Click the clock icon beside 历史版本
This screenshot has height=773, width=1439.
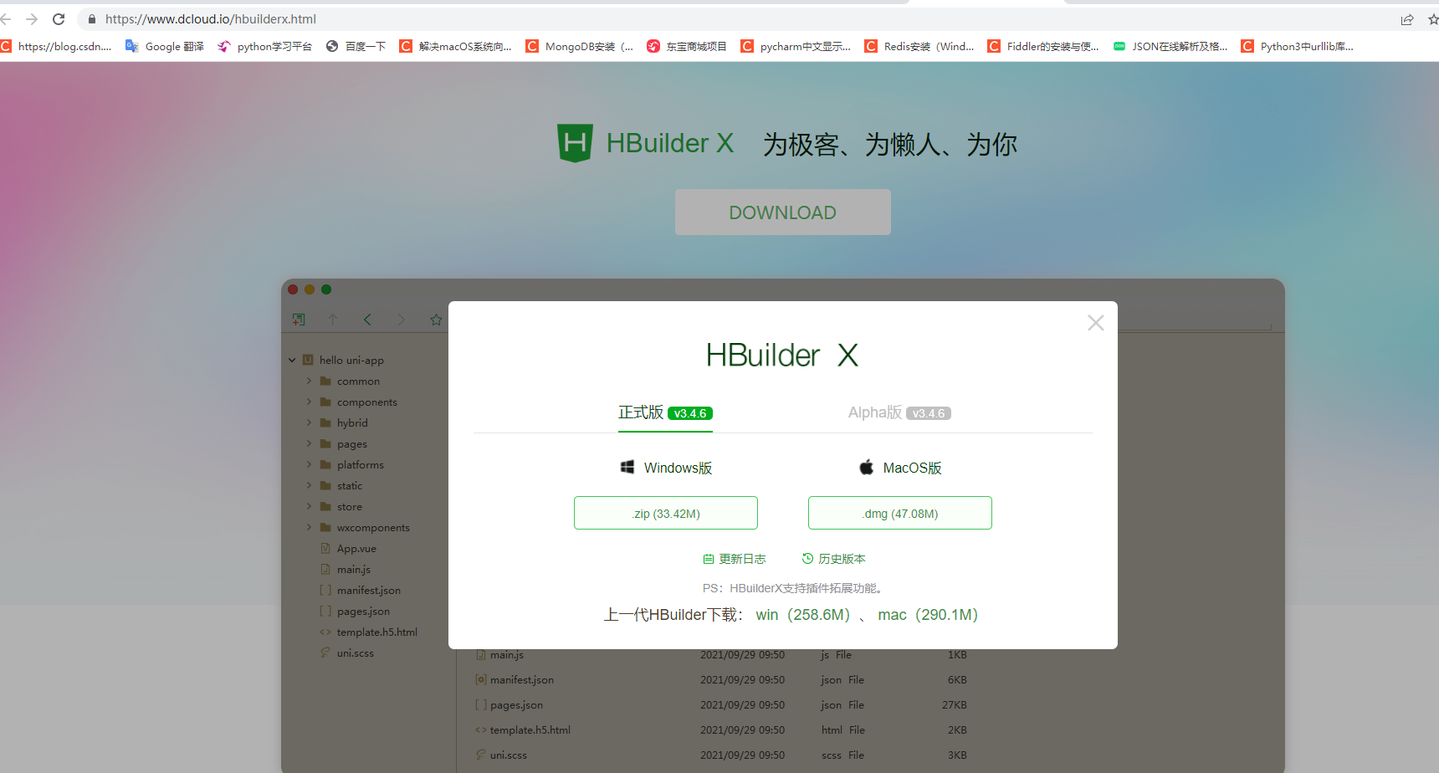point(807,558)
